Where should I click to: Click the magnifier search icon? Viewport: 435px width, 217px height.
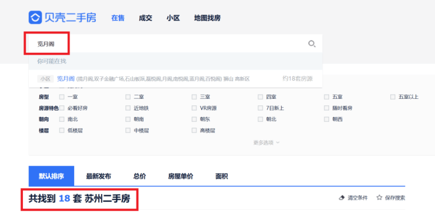coord(312,44)
